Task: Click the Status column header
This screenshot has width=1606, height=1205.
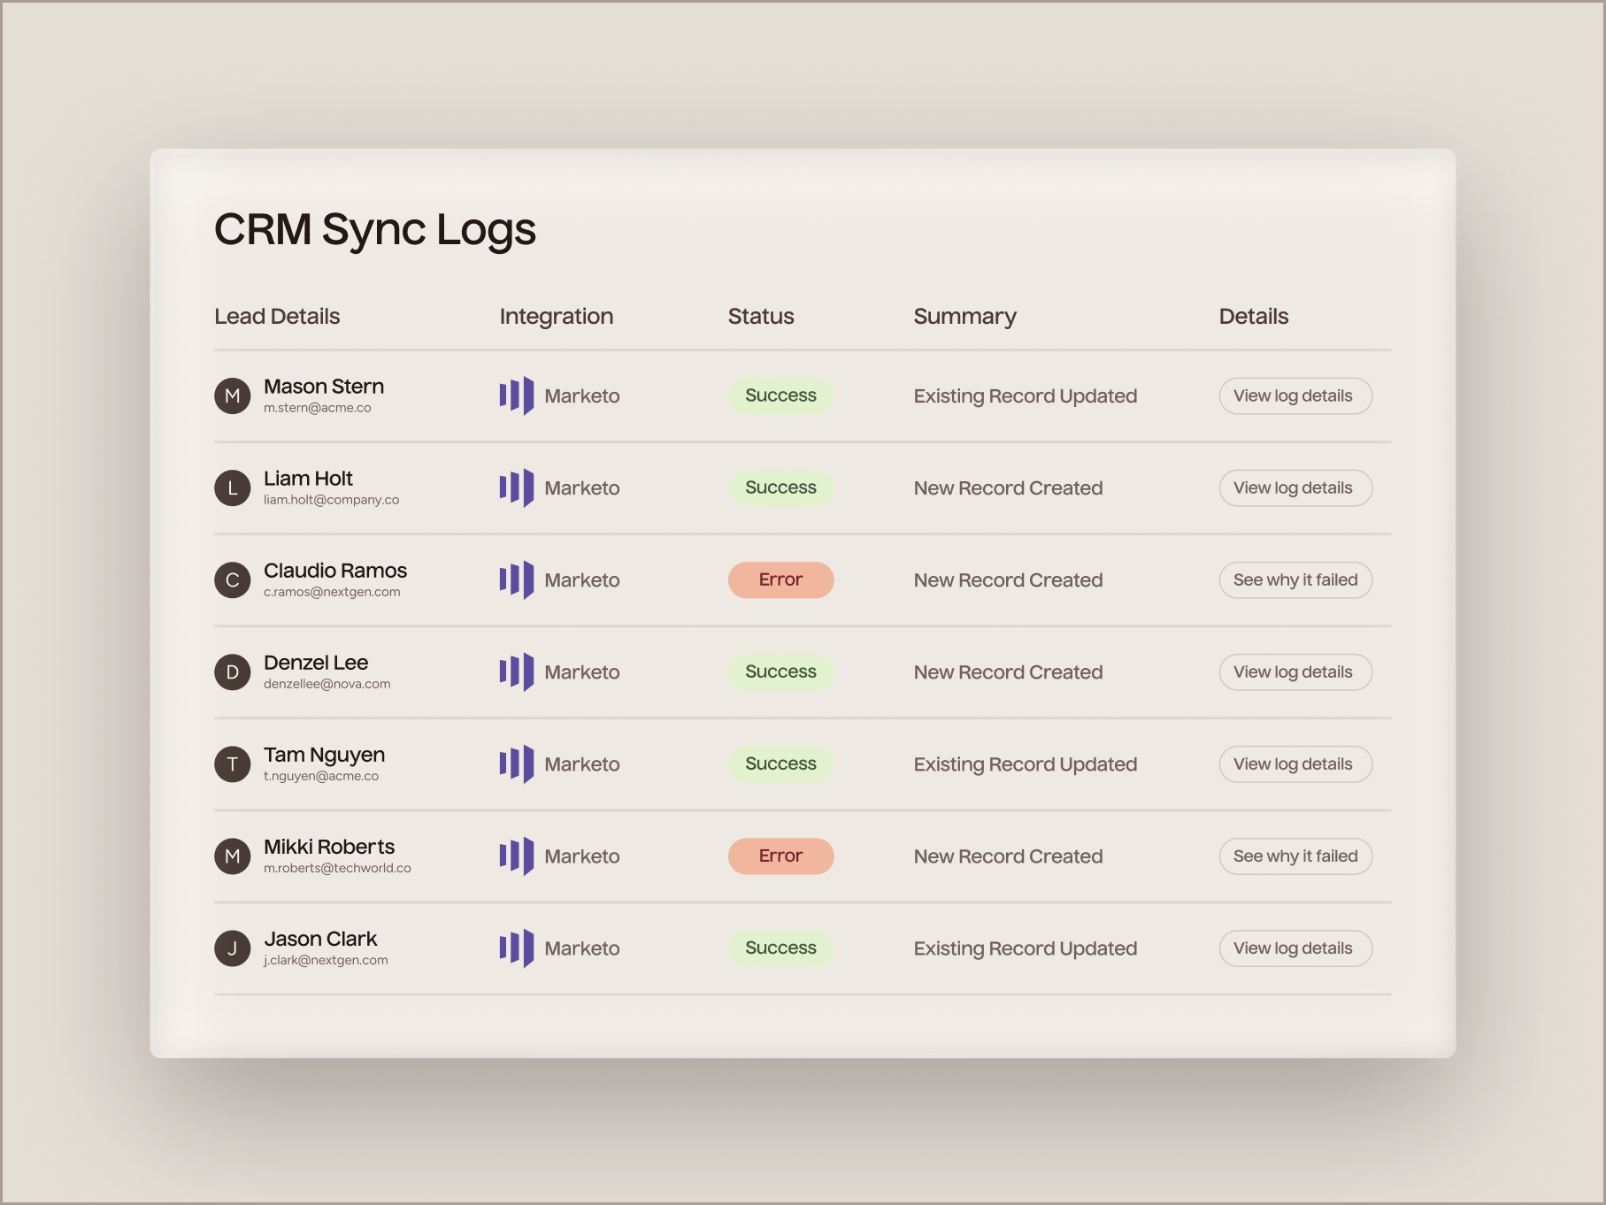Action: (760, 316)
